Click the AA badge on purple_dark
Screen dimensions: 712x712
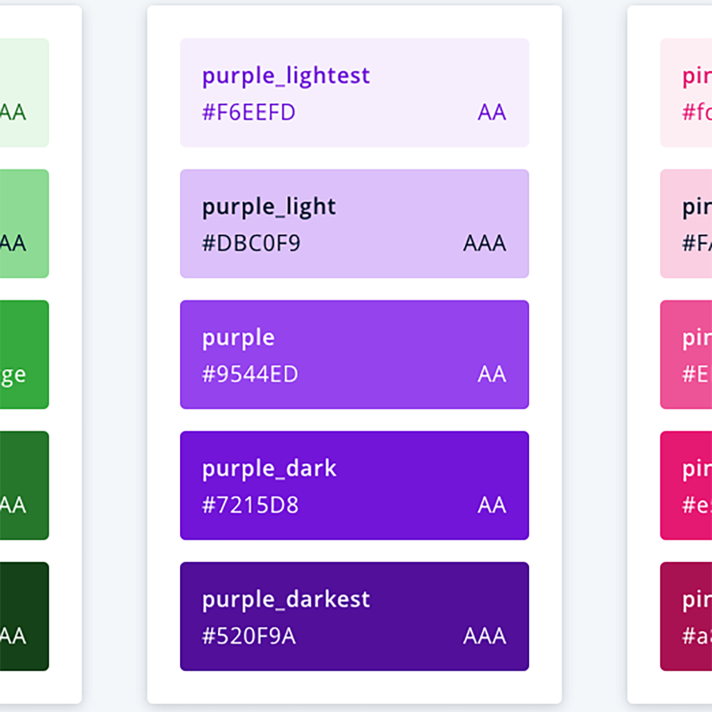(491, 505)
